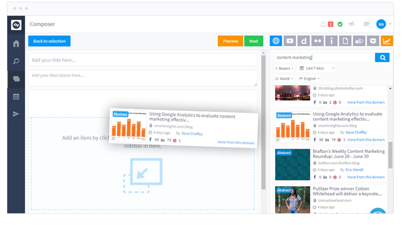The width and height of the screenshot is (402, 225).
Task: Click the orange Preview button
Action: click(x=230, y=41)
